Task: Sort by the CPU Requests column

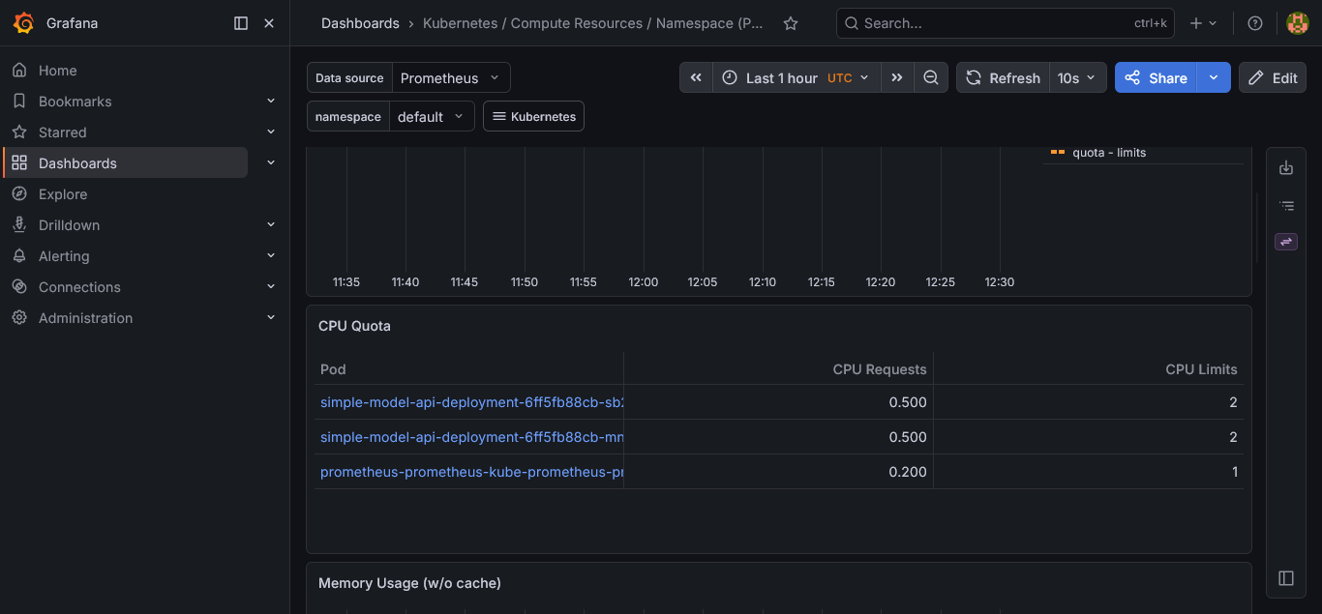Action: 880,369
